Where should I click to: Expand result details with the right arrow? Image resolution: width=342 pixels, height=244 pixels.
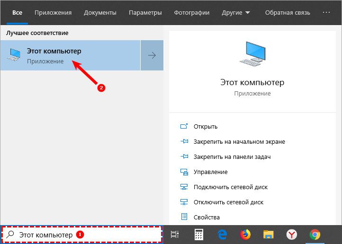pyautogui.click(x=152, y=55)
